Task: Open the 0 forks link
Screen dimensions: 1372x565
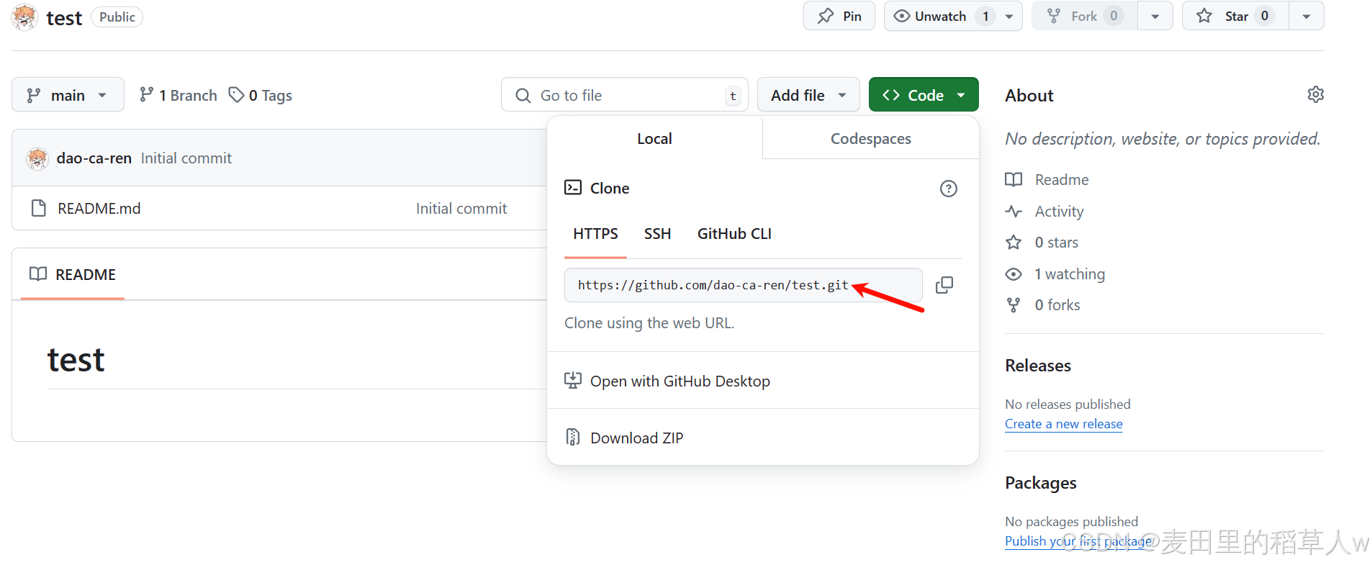Action: [1057, 305]
